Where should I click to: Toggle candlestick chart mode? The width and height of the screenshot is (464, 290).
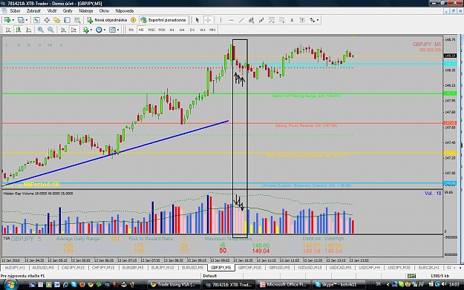pyautogui.click(x=19, y=30)
